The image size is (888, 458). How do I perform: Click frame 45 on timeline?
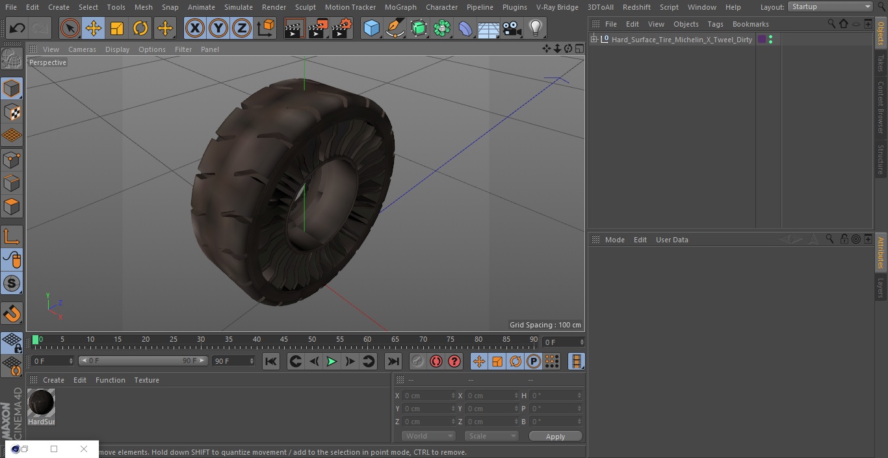pos(284,339)
